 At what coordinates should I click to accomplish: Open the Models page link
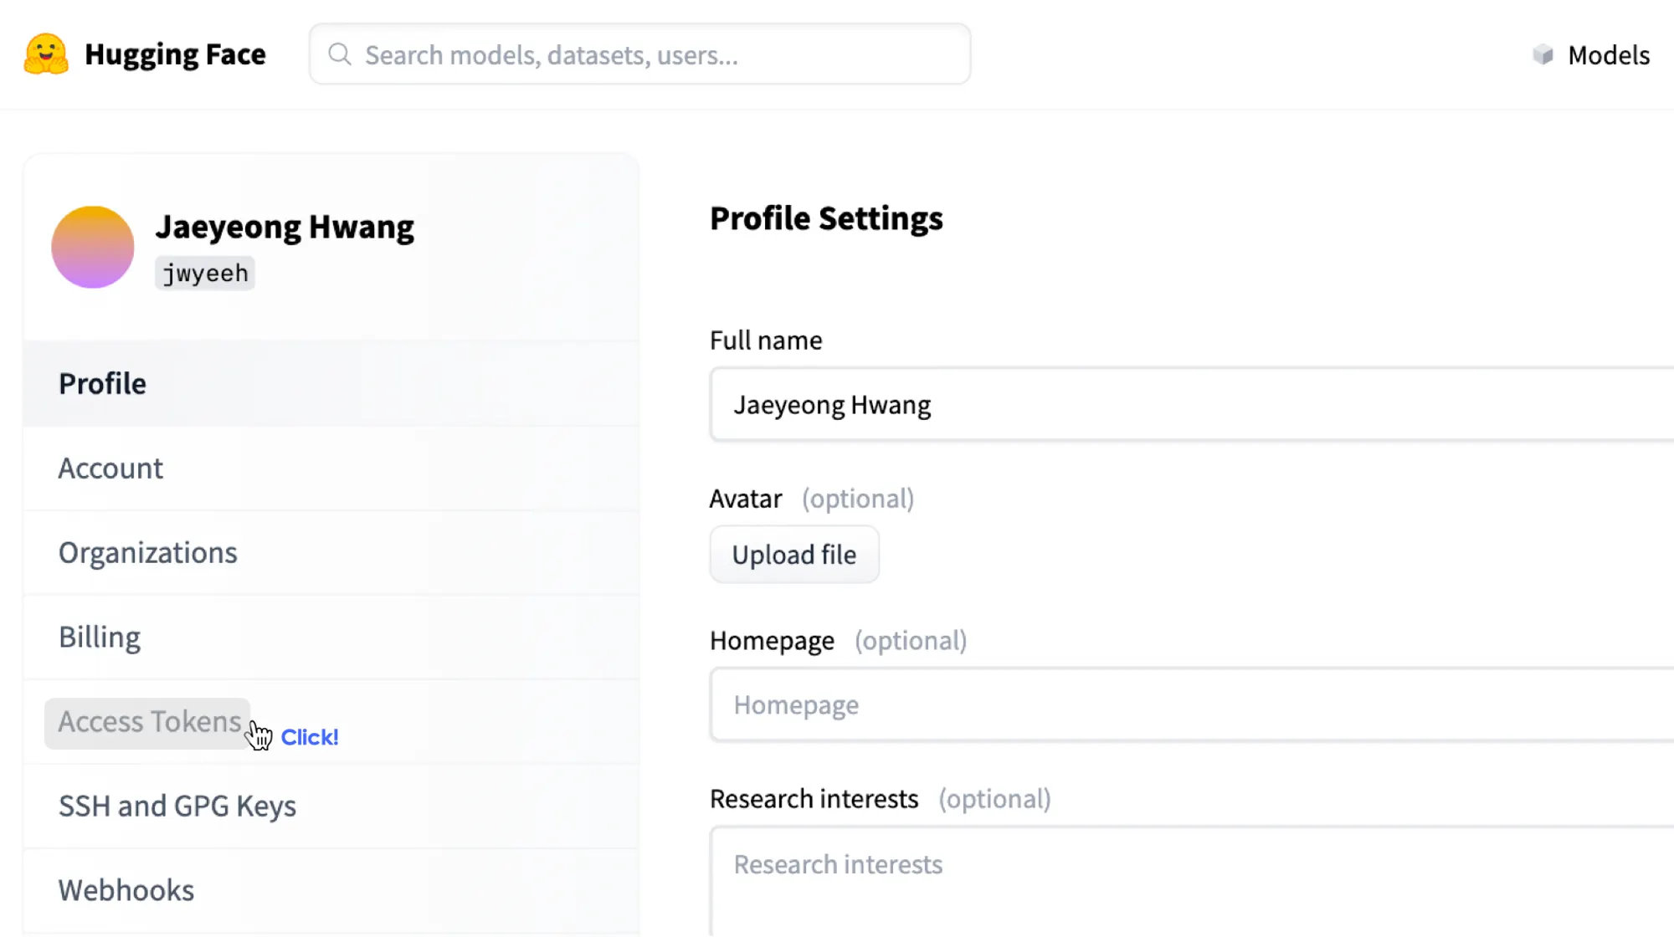point(1608,55)
